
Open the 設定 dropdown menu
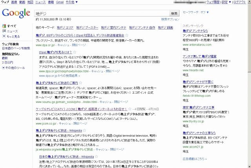(x=226, y=2)
